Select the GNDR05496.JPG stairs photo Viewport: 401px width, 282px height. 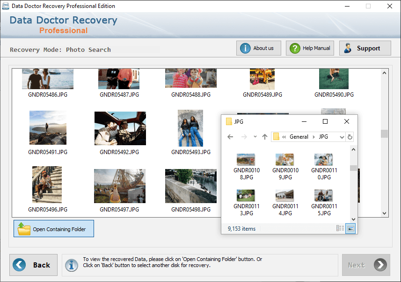(x=47, y=184)
